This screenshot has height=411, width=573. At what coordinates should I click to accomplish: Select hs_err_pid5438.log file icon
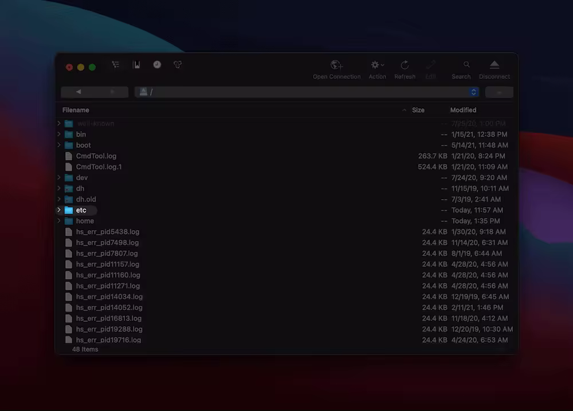coord(68,232)
